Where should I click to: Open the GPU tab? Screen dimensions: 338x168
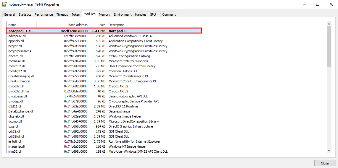(153, 14)
